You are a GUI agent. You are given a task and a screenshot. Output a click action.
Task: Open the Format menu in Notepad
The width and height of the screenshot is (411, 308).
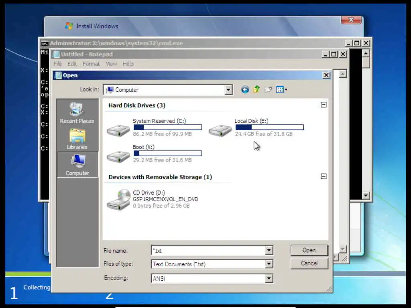91,64
